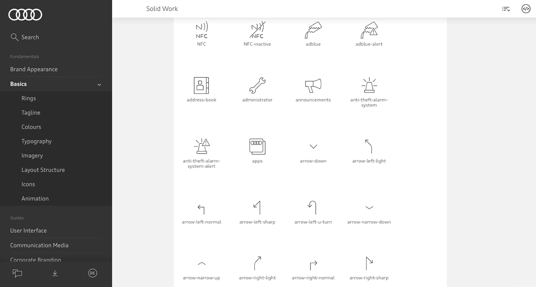This screenshot has height=287, width=536.
Task: Open User Interface guide
Action: [x=28, y=231]
